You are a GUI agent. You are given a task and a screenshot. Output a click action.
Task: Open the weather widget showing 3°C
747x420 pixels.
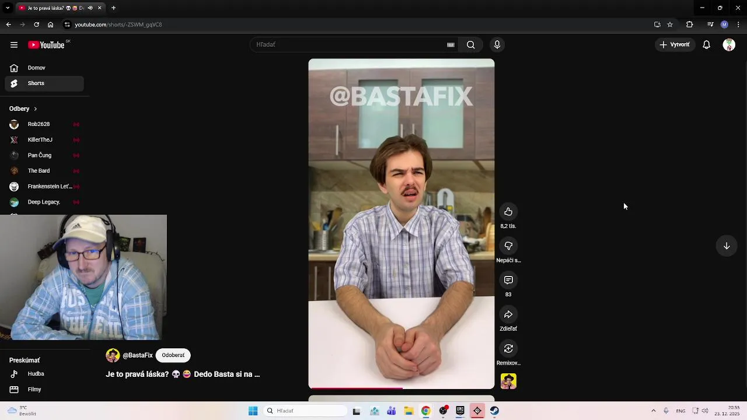click(22, 411)
